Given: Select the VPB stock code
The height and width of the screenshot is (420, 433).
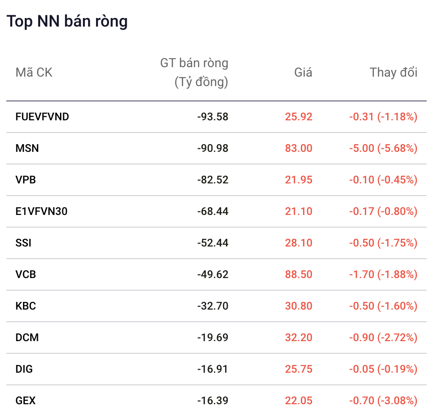Looking at the screenshot, I should click(26, 180).
